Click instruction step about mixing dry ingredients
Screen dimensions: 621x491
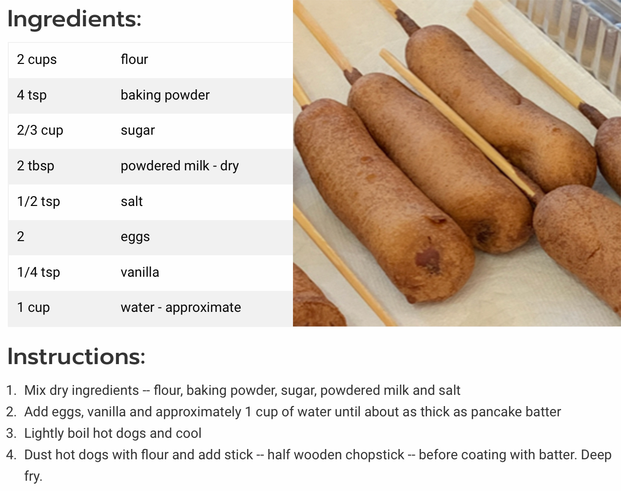[242, 390]
